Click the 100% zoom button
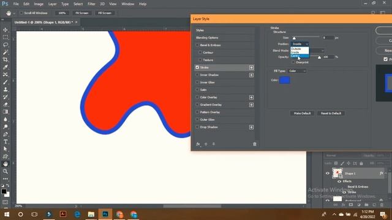 (62, 13)
